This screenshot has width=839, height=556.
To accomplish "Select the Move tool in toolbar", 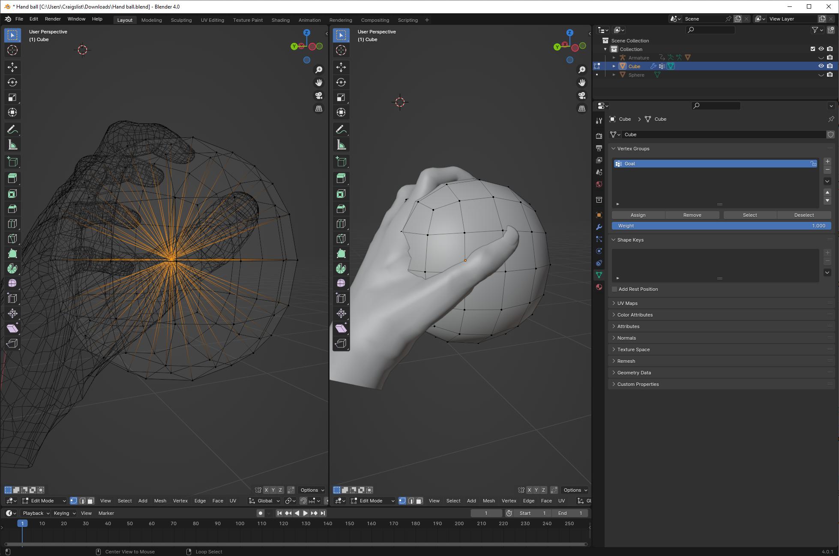I will pos(12,67).
